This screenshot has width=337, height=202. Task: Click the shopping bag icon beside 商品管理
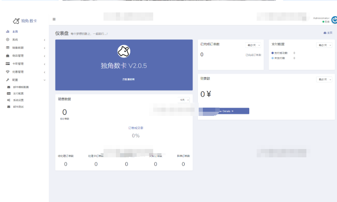(x=8, y=55)
